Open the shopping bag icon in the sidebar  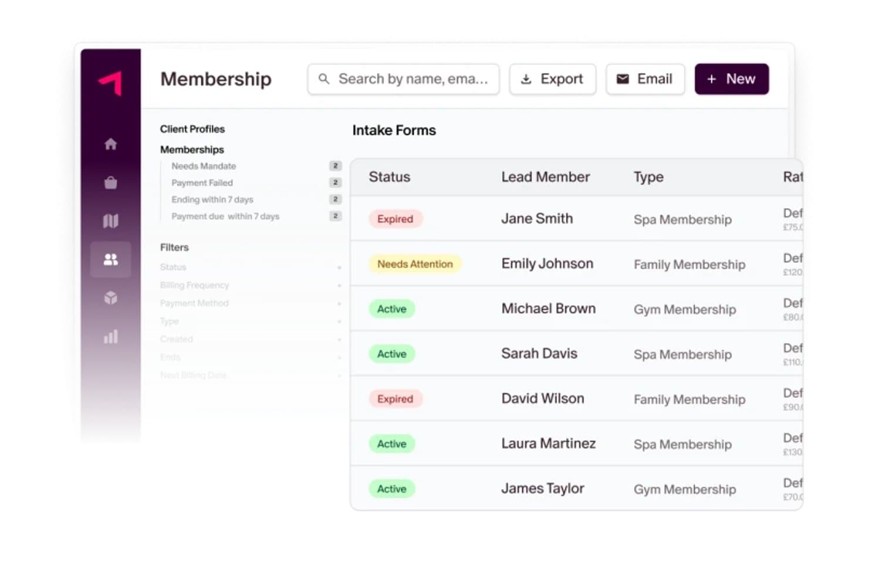point(110,182)
